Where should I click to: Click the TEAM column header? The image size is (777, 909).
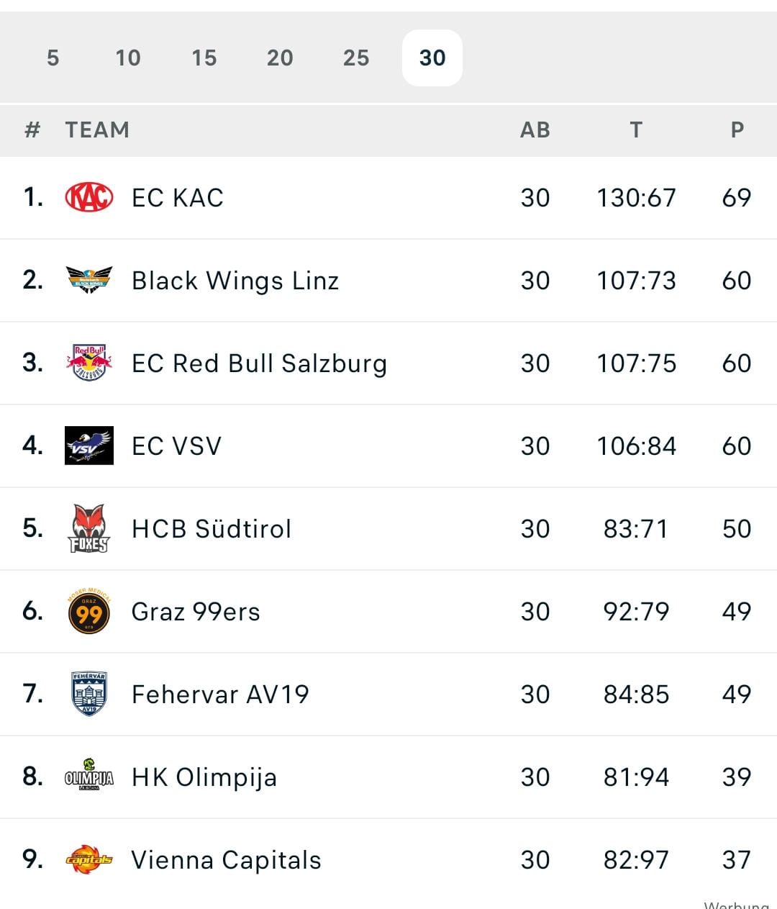point(97,130)
